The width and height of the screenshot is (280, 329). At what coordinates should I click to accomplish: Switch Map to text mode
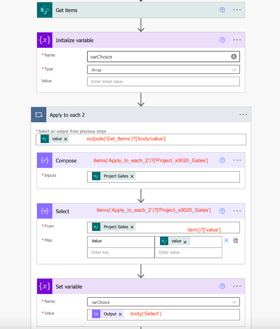pos(235,240)
